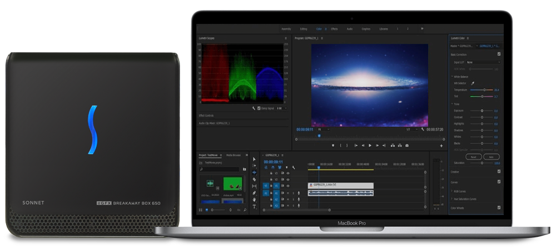This screenshot has width=556, height=249.
Task: Step forward one frame
Action: coord(378,146)
